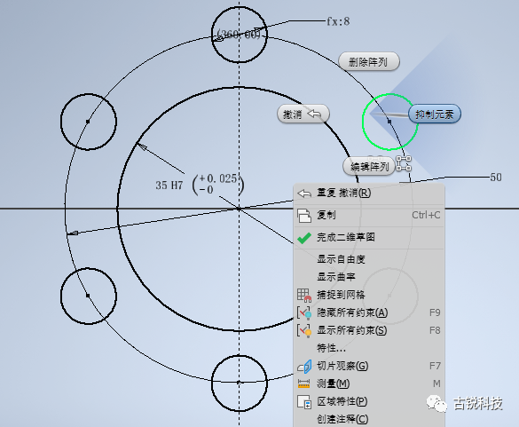Click the 抑制元素 marking menu button

pyautogui.click(x=434, y=115)
